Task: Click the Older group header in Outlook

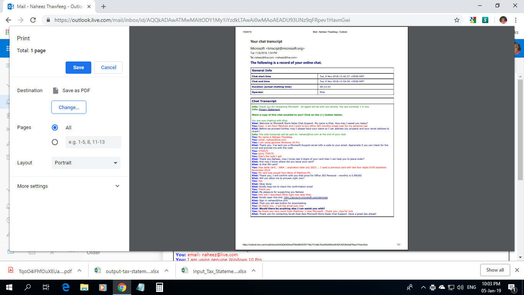Action: pyautogui.click(x=94, y=253)
